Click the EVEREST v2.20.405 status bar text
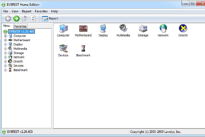The width and height of the screenshot is (205, 137). pyautogui.click(x=20, y=132)
